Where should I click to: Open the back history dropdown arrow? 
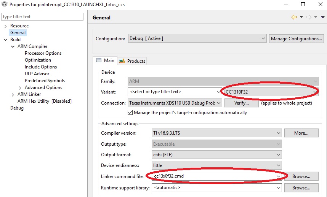tap(301, 17)
